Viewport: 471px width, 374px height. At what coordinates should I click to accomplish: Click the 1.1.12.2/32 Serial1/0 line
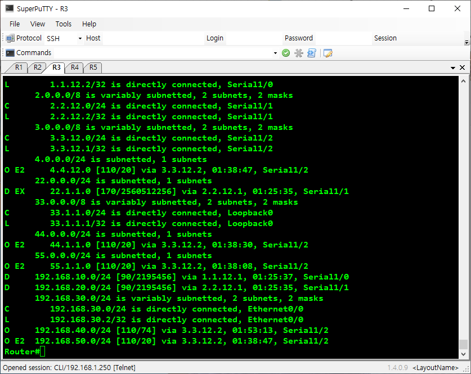[x=138, y=84]
